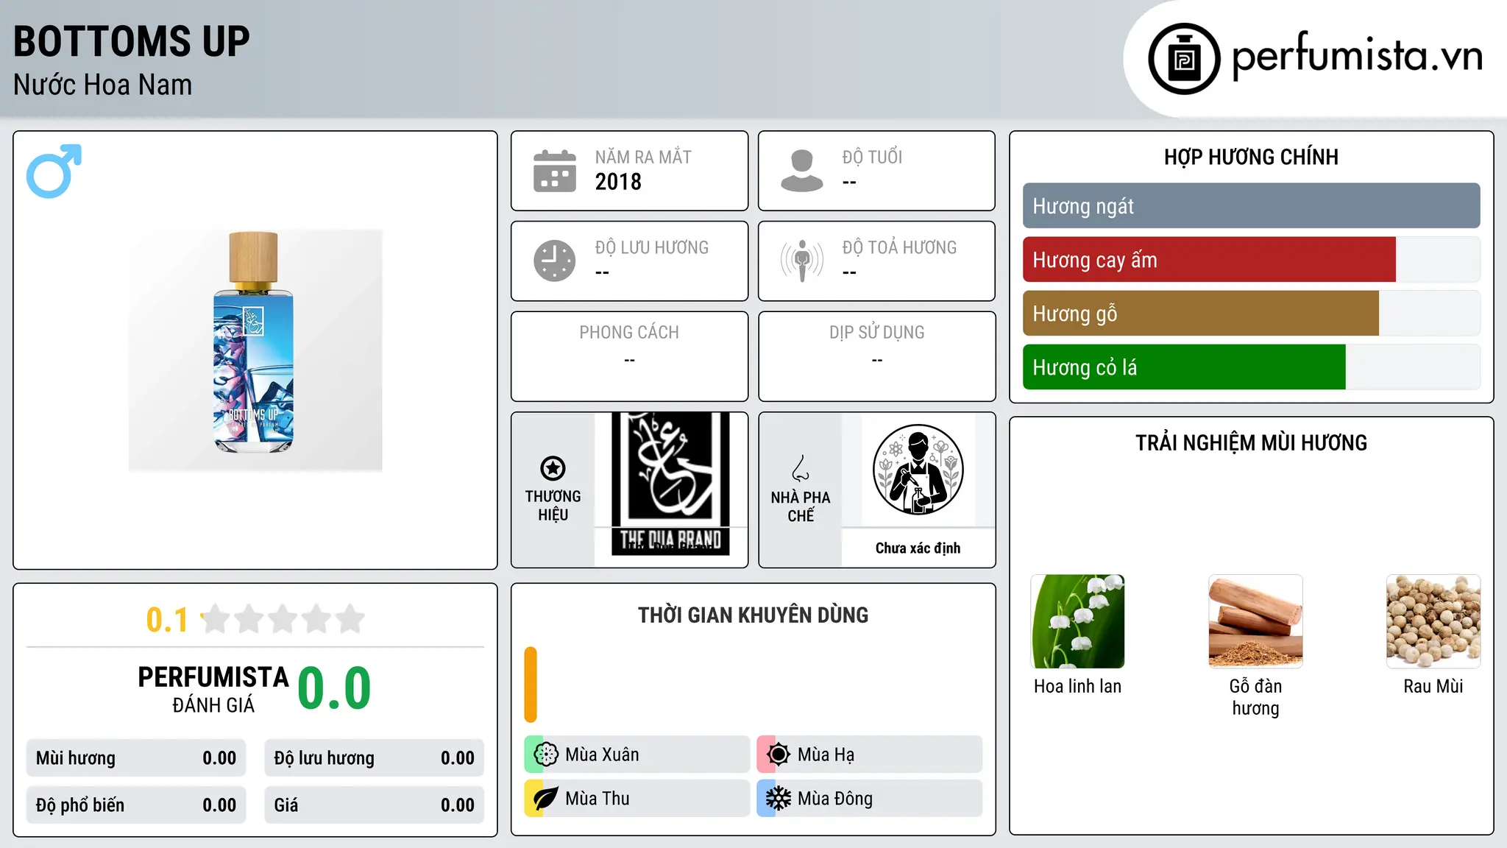Click the Dịp sử dụng card
This screenshot has width=1507, height=848.
(x=876, y=356)
